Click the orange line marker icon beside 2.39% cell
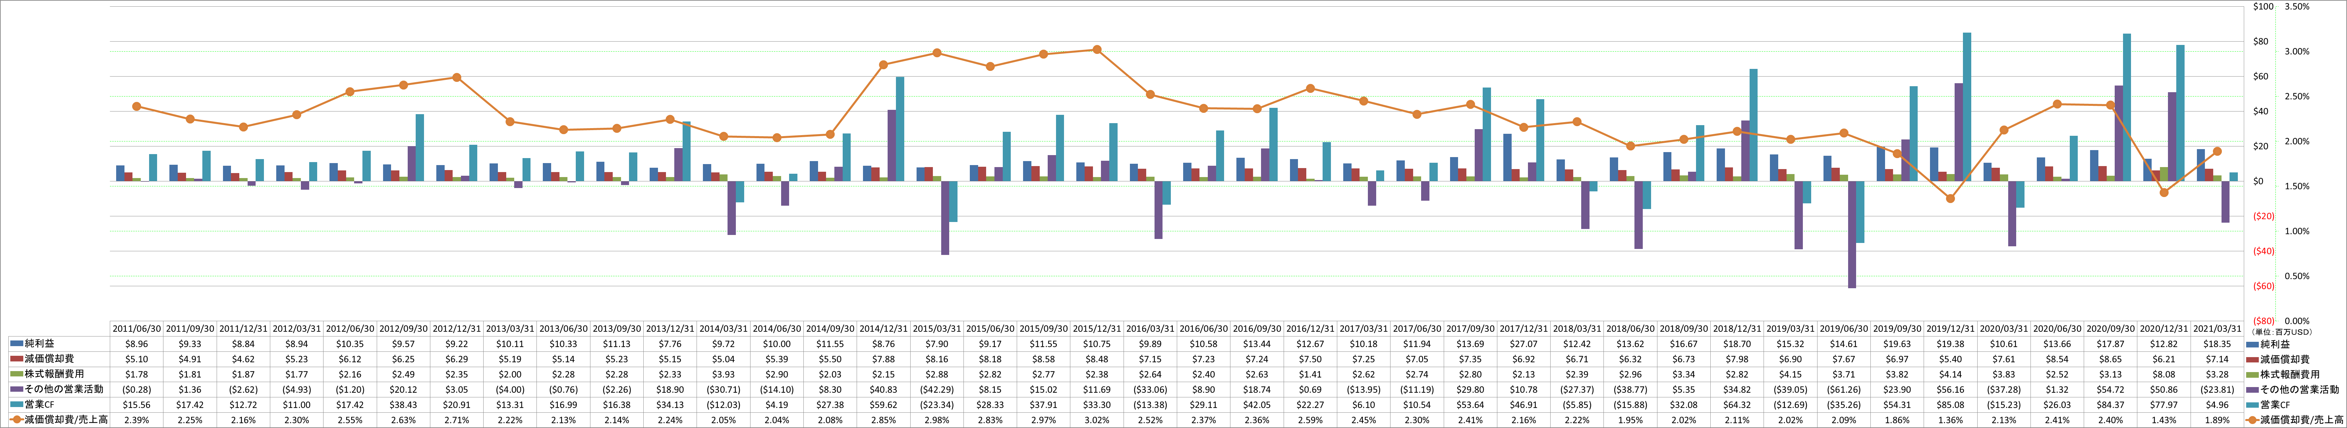2347x428 pixels. 16,420
